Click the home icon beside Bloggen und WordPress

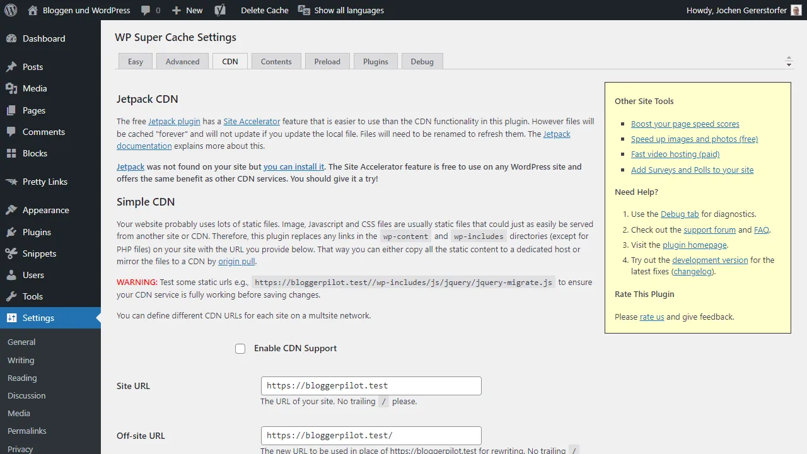tap(32, 10)
